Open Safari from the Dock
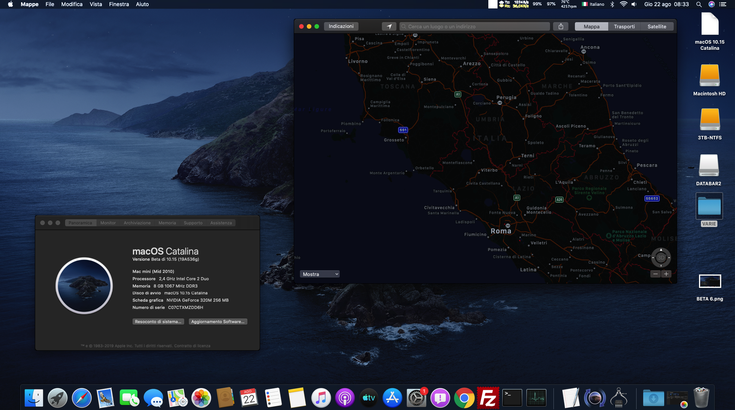735x410 pixels. click(82, 398)
